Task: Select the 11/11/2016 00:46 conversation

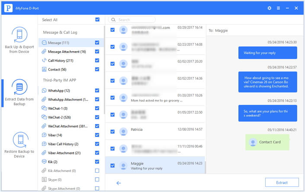Action: coord(155,148)
